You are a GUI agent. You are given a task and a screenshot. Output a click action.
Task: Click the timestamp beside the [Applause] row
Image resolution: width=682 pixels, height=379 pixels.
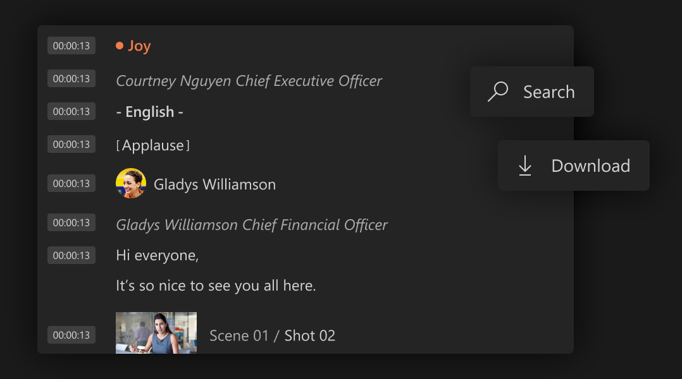coord(71,144)
